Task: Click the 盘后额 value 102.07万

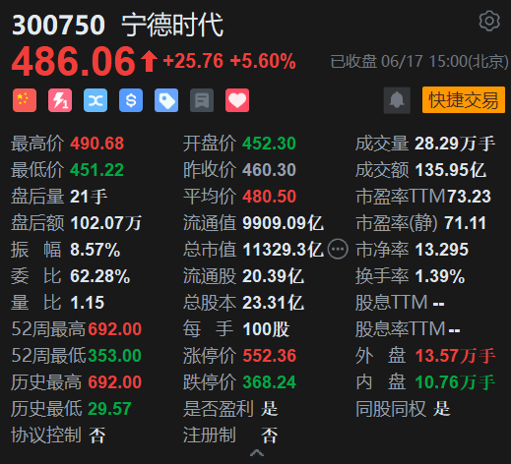Action: (x=106, y=223)
